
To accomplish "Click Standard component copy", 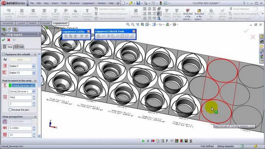I will pyautogui.click(x=110, y=9).
